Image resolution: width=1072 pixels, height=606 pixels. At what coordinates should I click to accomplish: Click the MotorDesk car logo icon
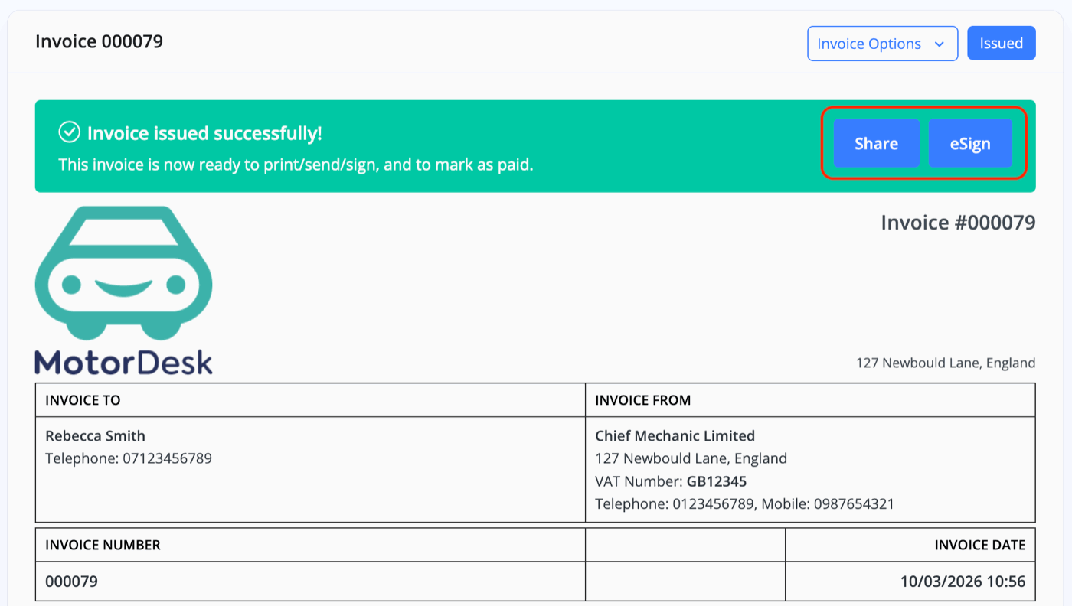click(123, 272)
